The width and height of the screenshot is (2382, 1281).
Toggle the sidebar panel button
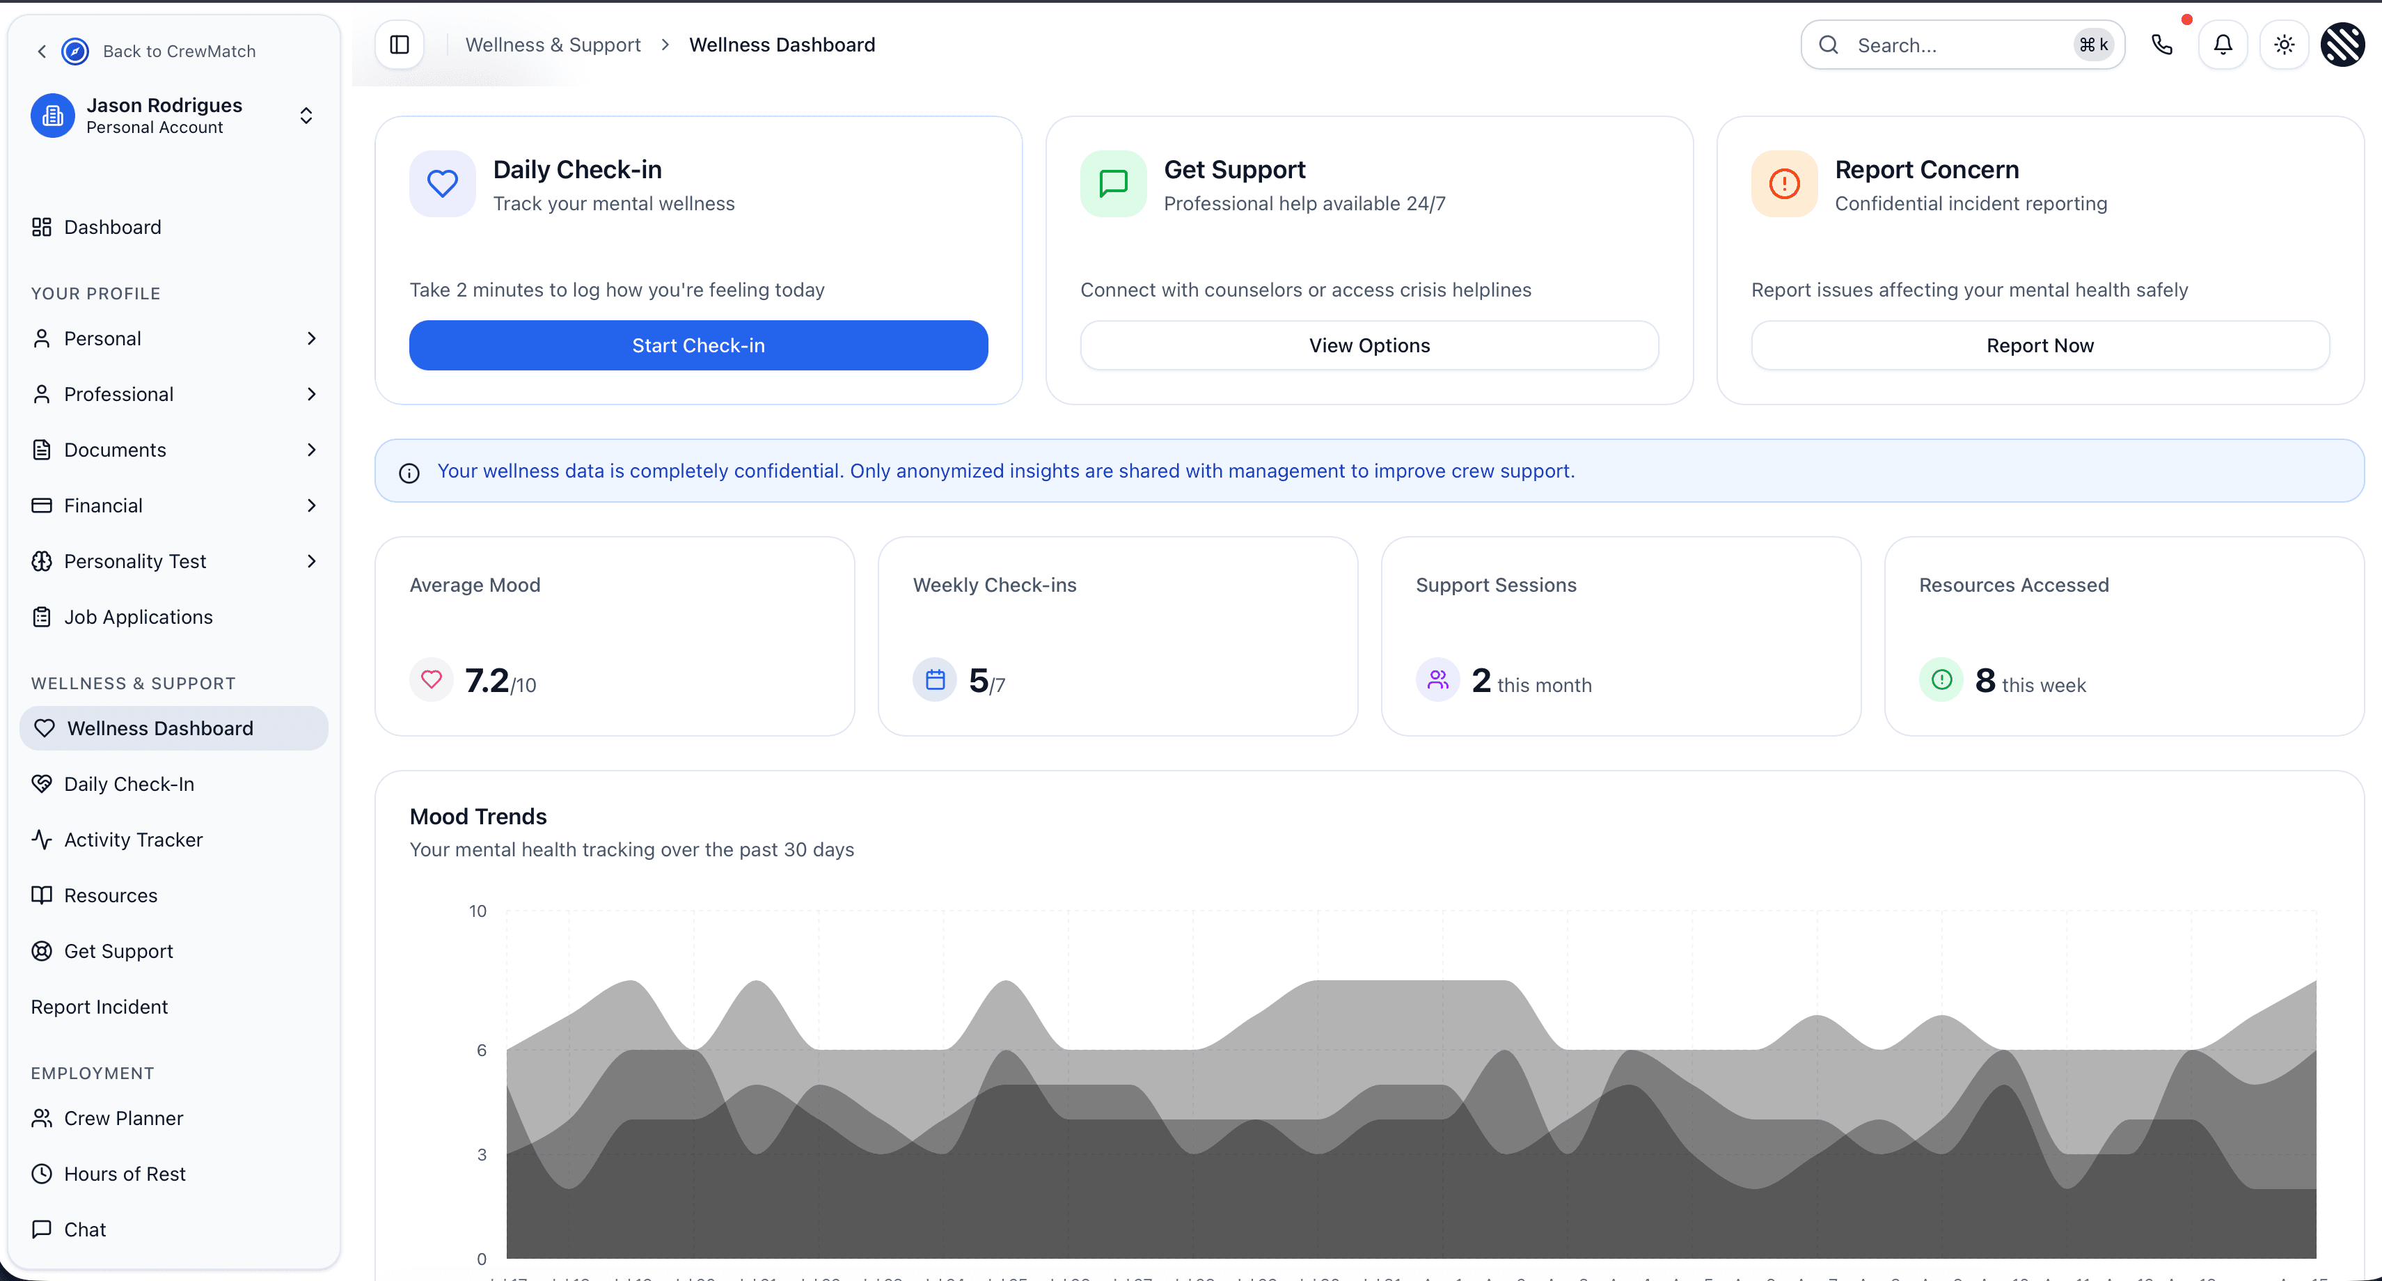(x=400, y=45)
